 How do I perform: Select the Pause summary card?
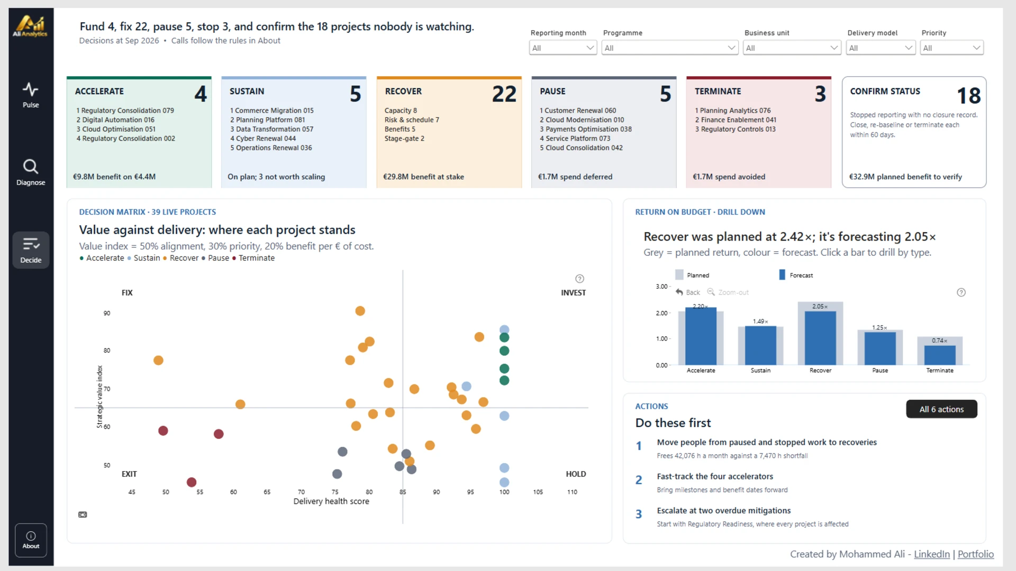[x=604, y=132]
